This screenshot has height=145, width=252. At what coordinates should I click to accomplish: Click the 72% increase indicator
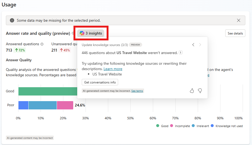coord(20,50)
